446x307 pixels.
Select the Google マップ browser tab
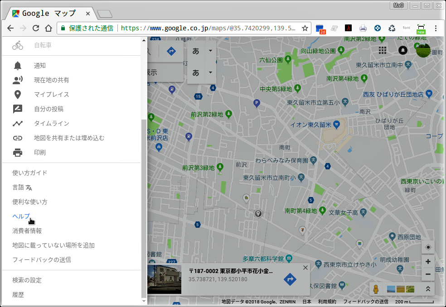pyautogui.click(x=51, y=14)
